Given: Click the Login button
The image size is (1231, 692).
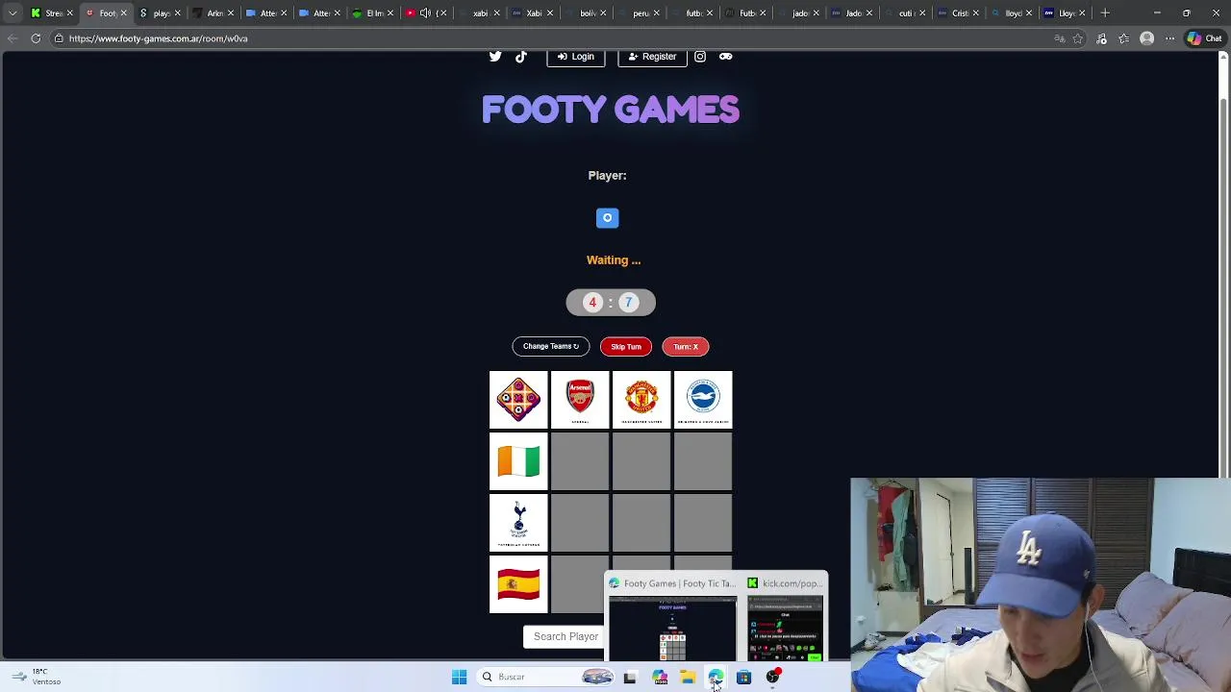Looking at the screenshot, I should [576, 57].
